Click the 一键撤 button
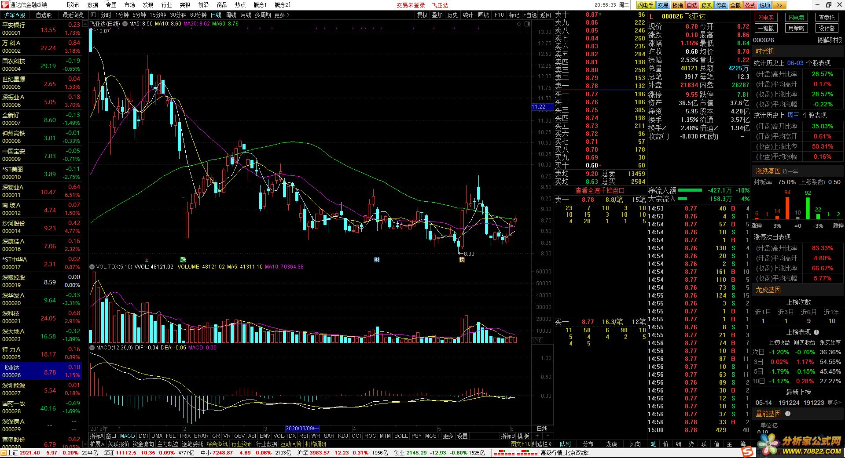Viewport: 845px width, 458px height. pos(766,28)
